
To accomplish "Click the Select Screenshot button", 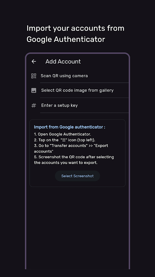I will [77, 176].
